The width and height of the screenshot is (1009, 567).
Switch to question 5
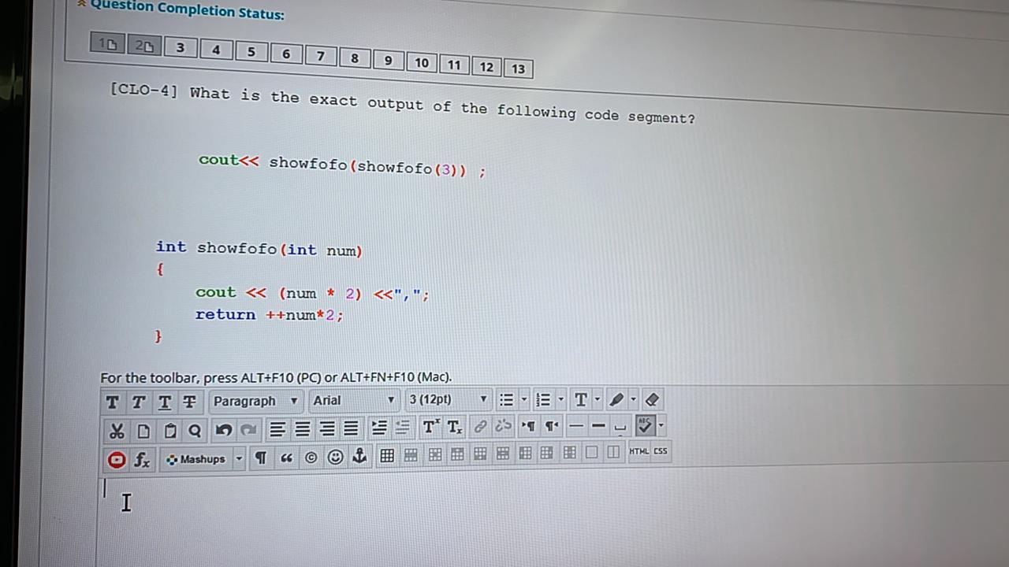tap(251, 51)
